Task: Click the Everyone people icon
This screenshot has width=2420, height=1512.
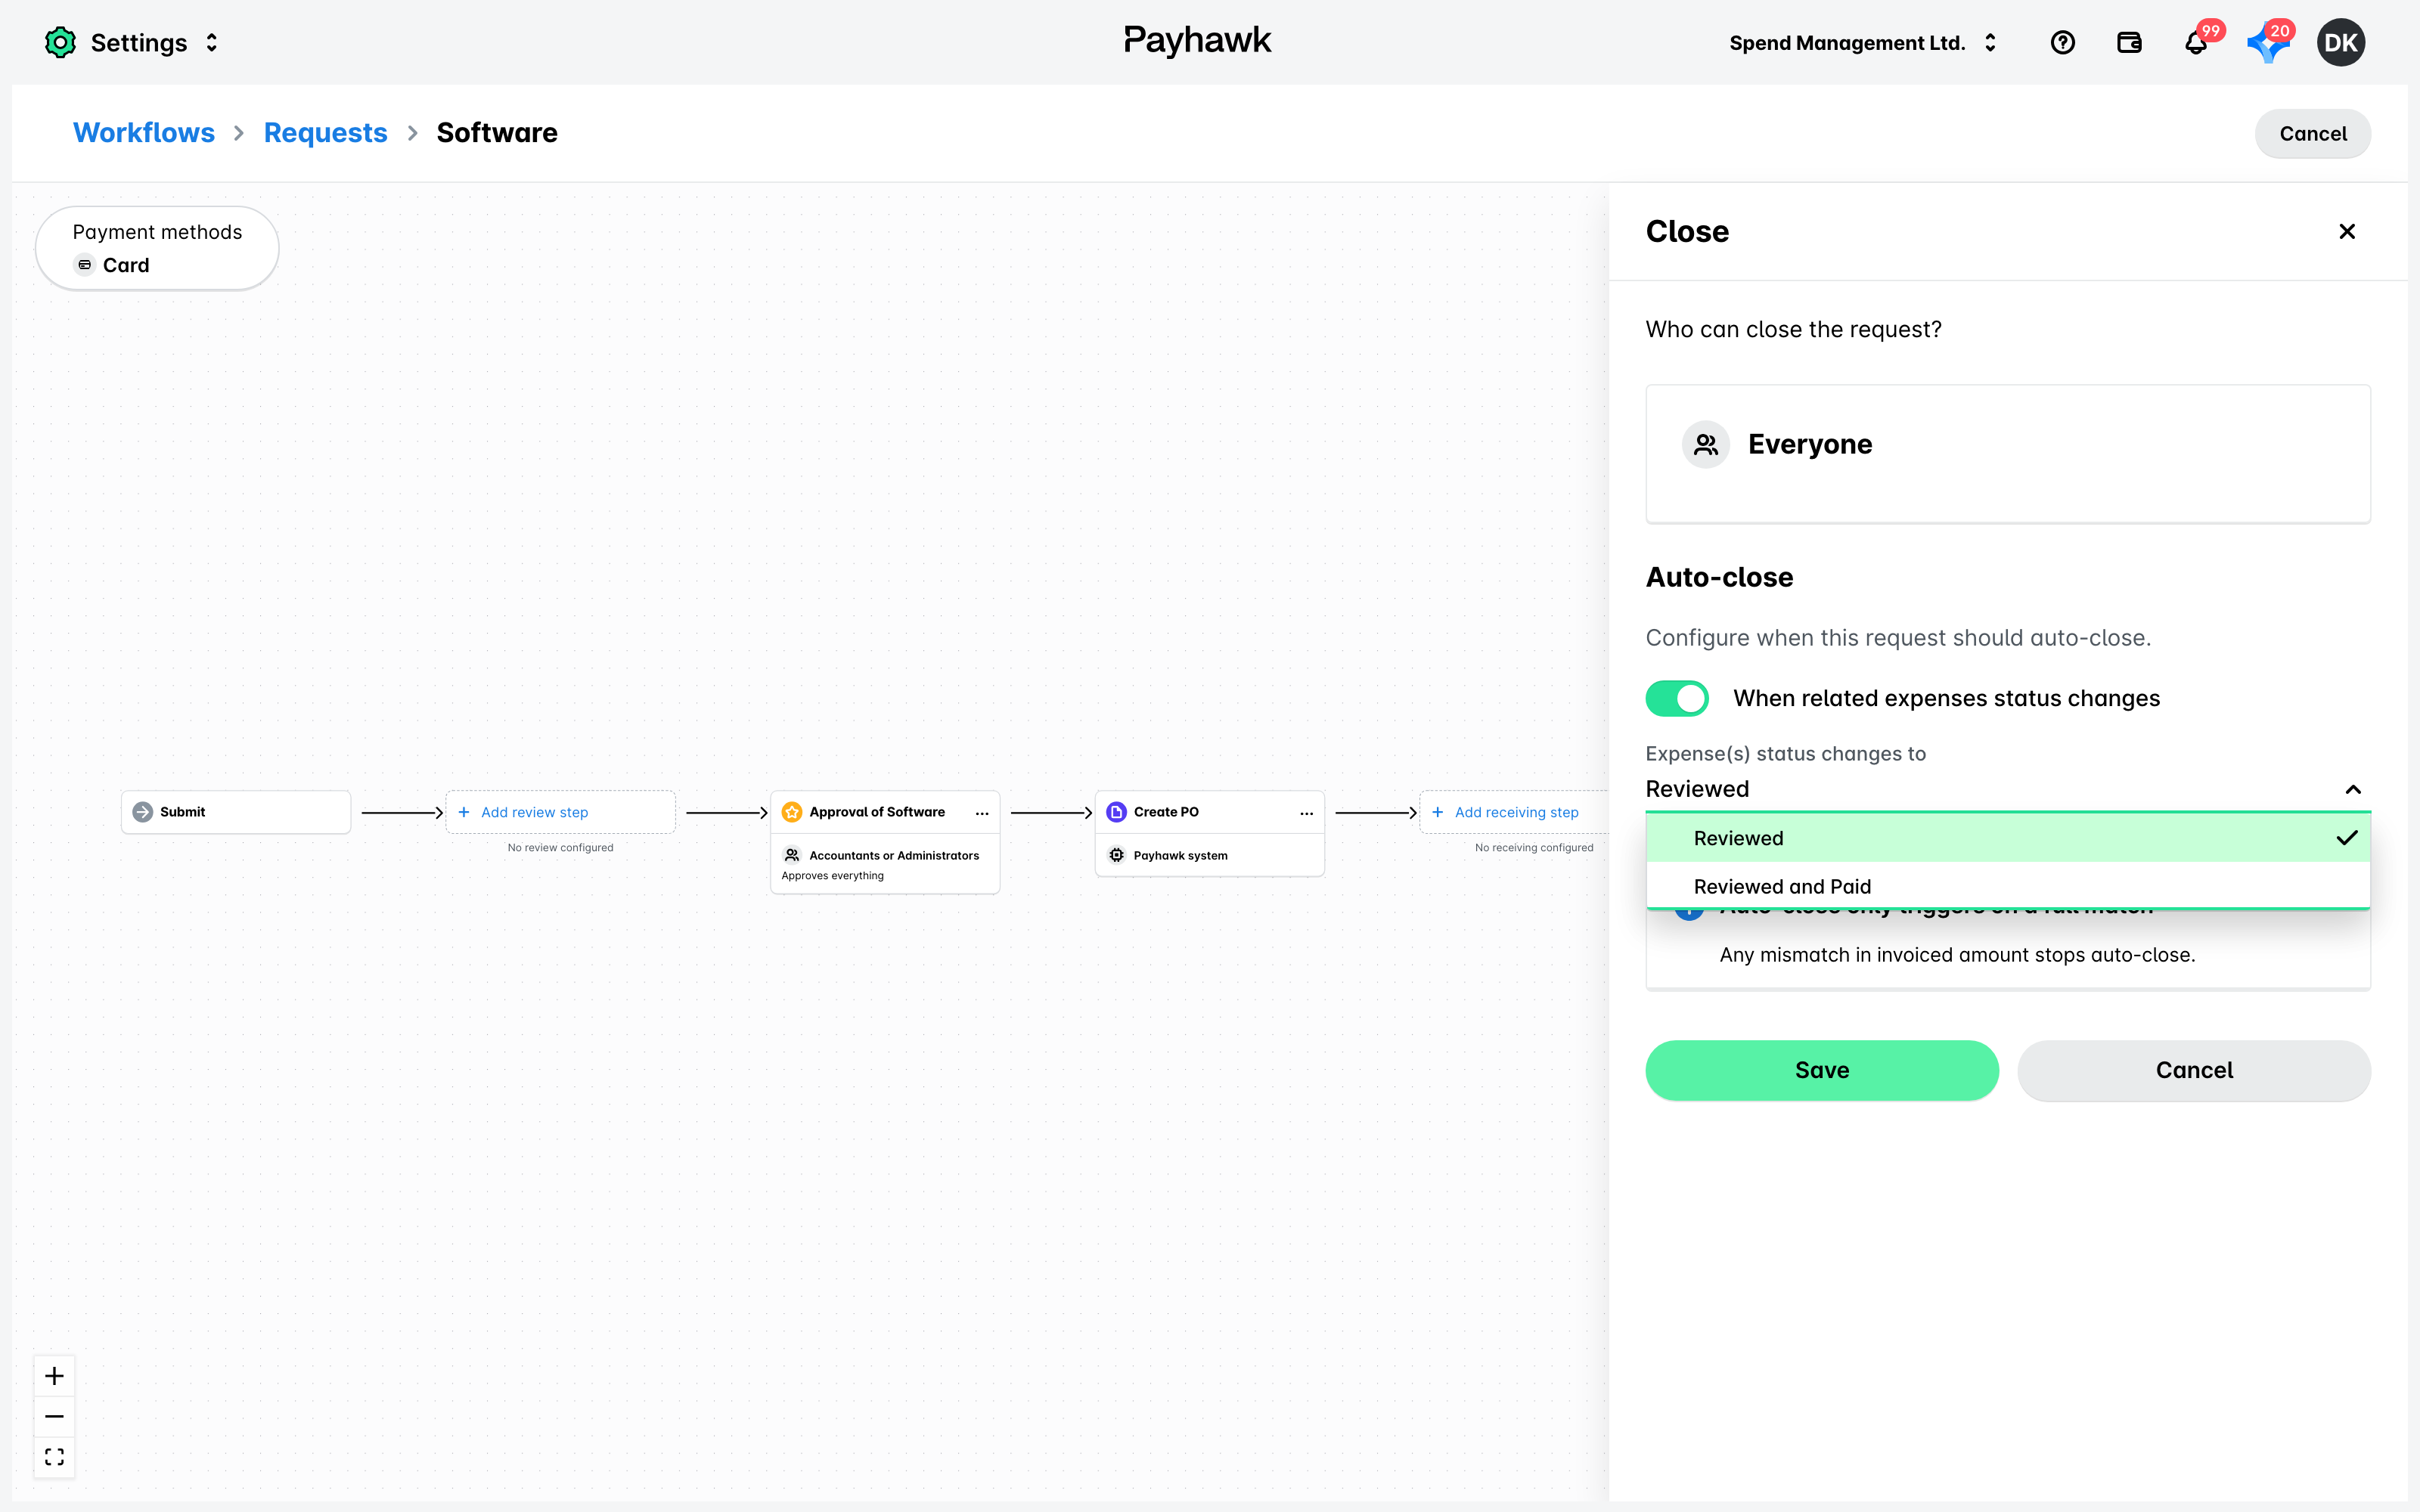Action: pyautogui.click(x=1706, y=444)
